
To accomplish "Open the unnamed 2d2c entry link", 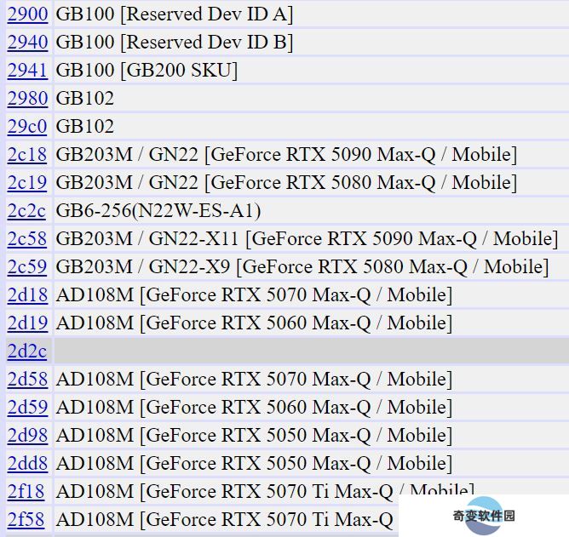I will click(x=27, y=351).
